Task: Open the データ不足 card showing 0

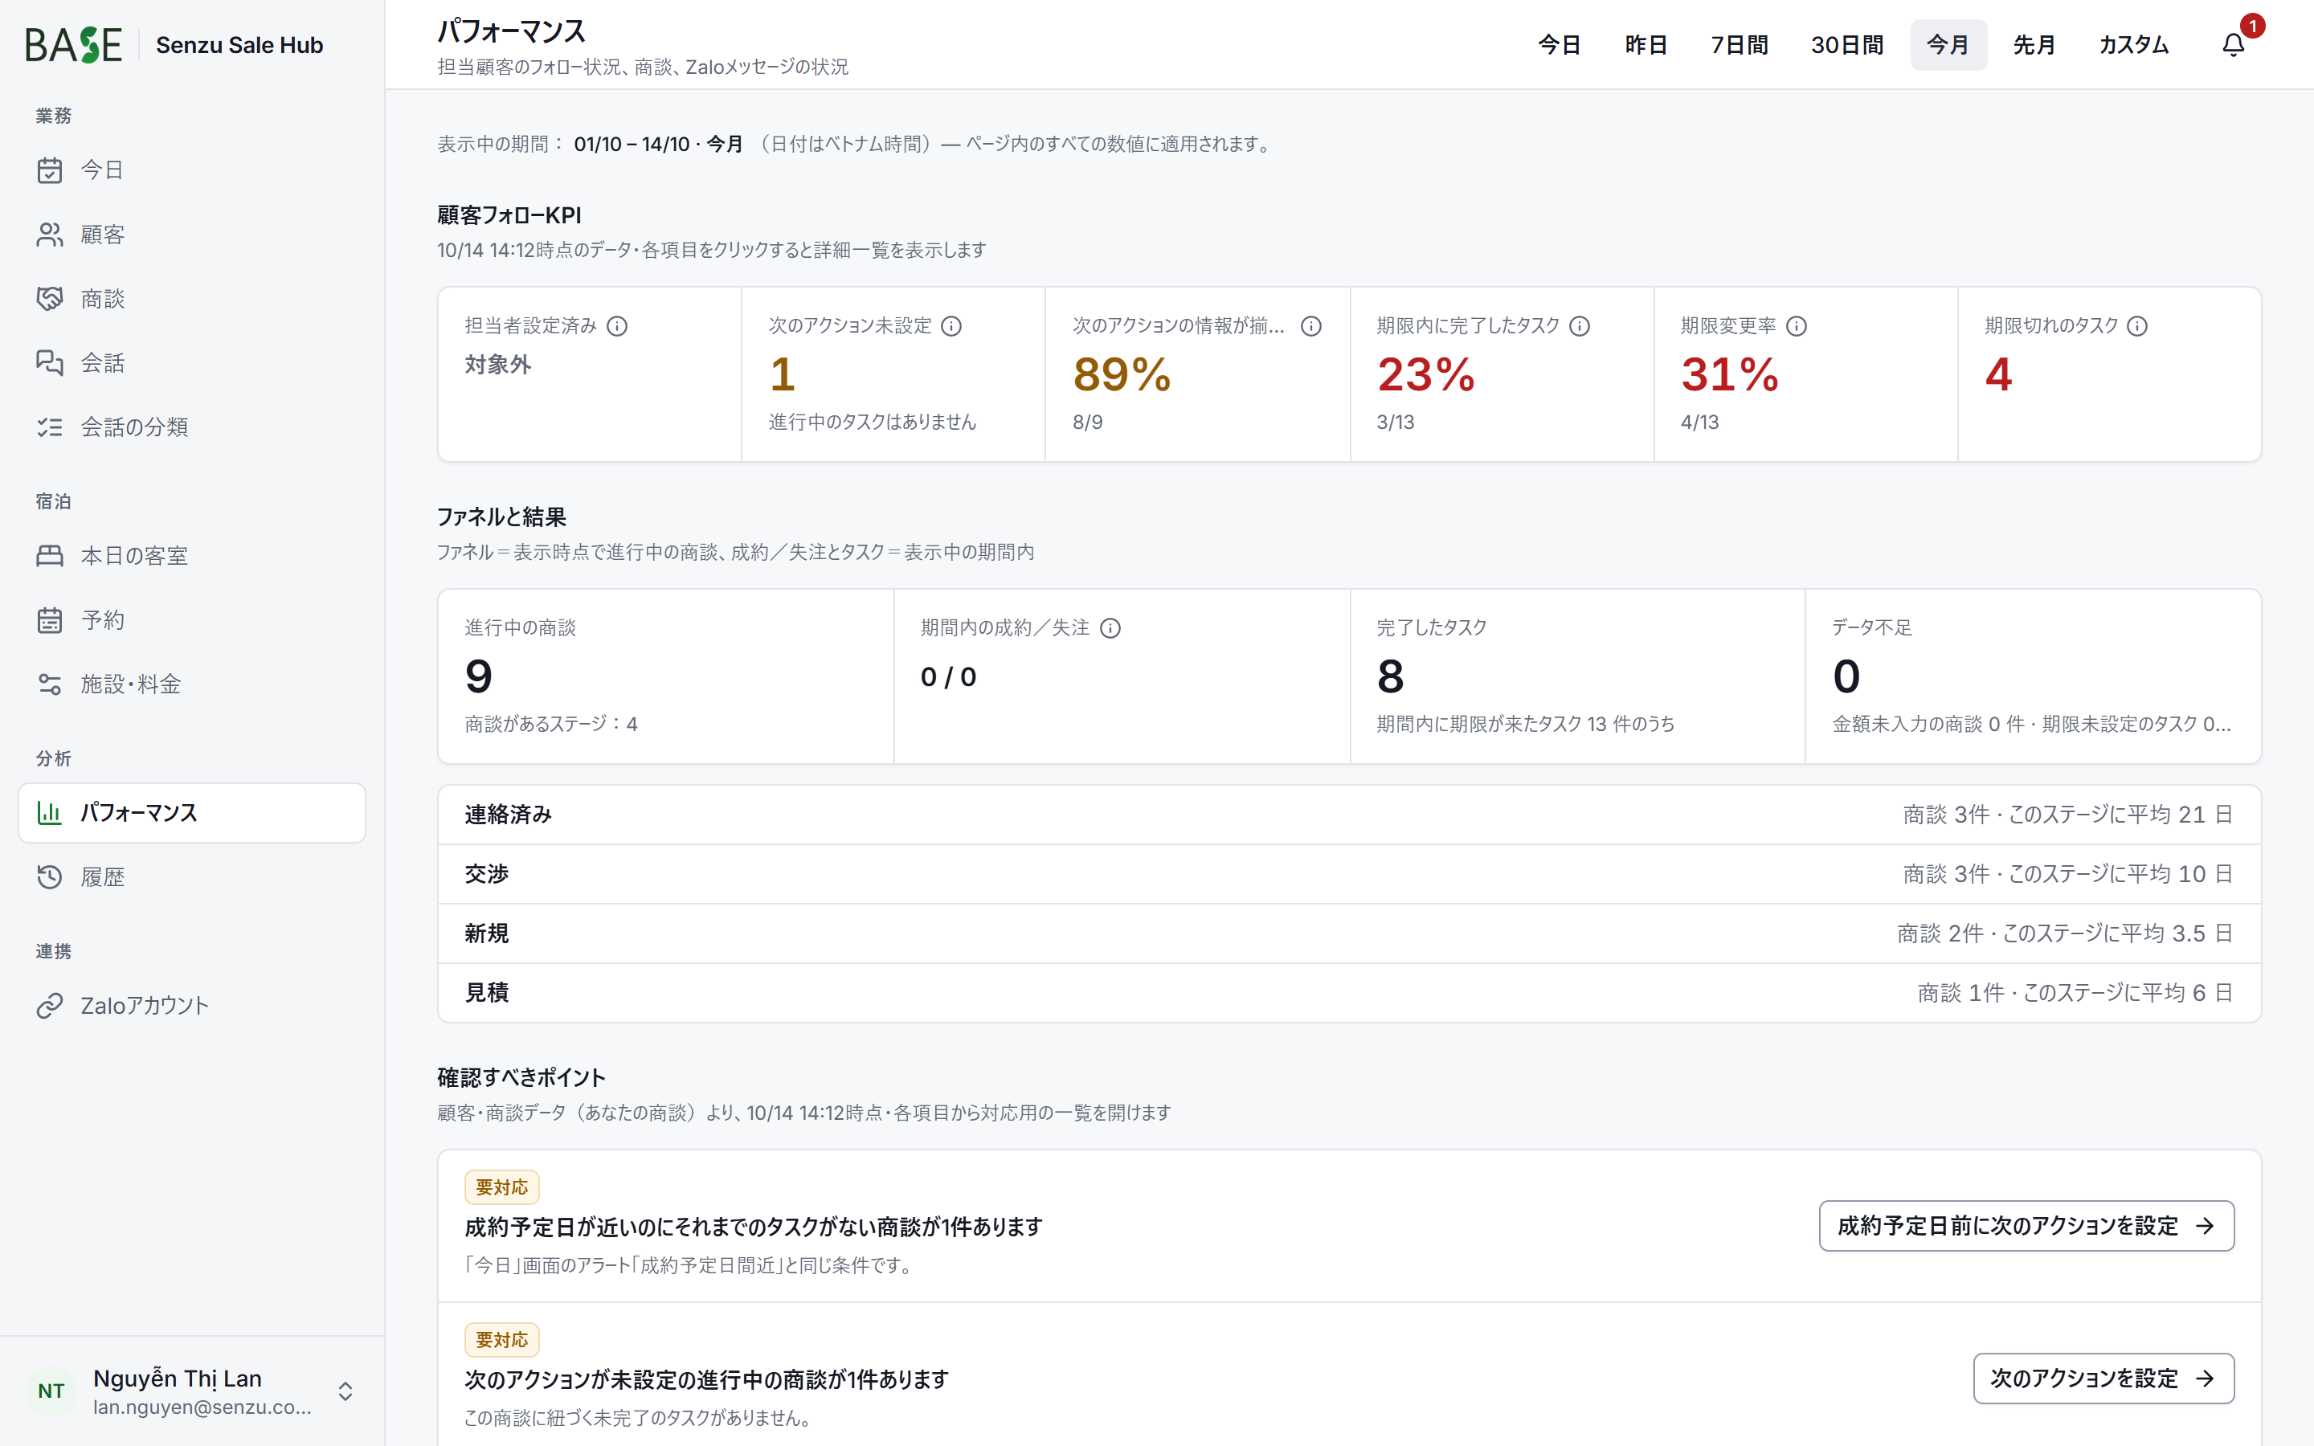Action: pos(2033,676)
